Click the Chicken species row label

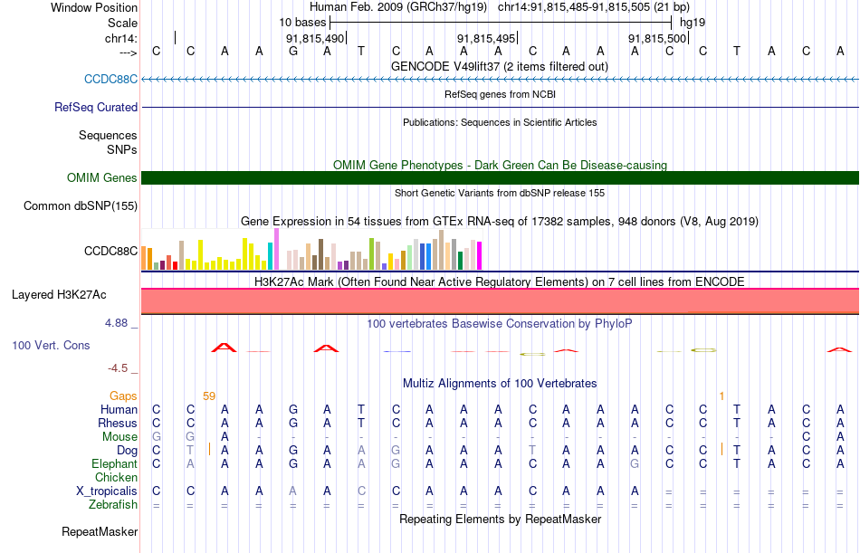(x=116, y=477)
